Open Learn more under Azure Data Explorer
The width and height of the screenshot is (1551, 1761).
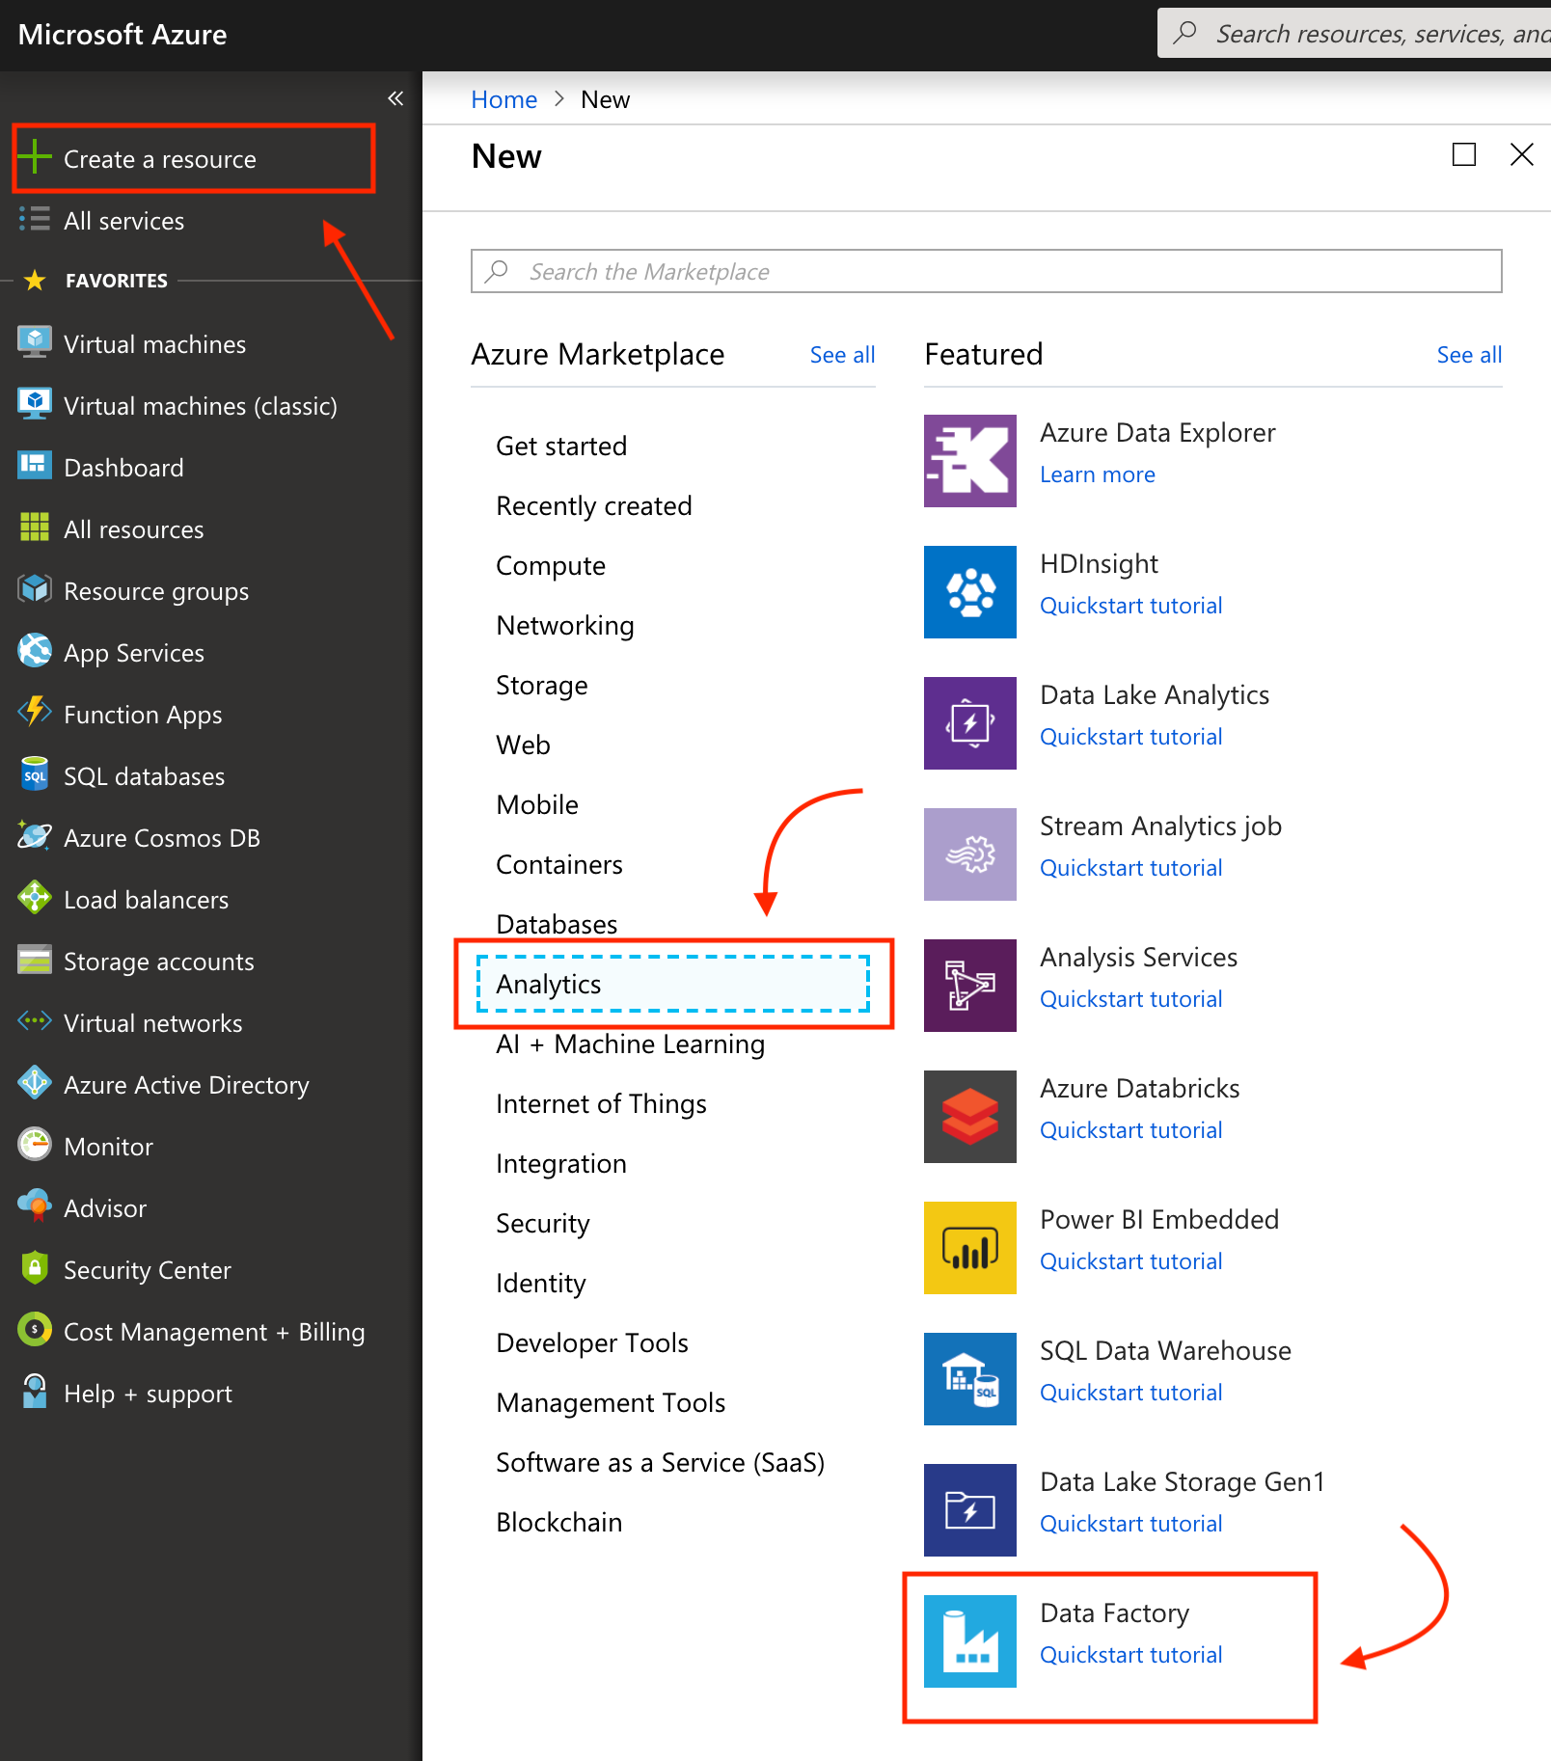[x=1098, y=474]
